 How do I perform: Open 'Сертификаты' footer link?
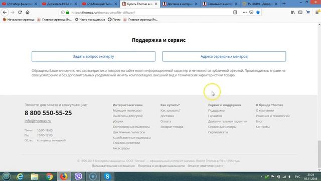coord(218,132)
